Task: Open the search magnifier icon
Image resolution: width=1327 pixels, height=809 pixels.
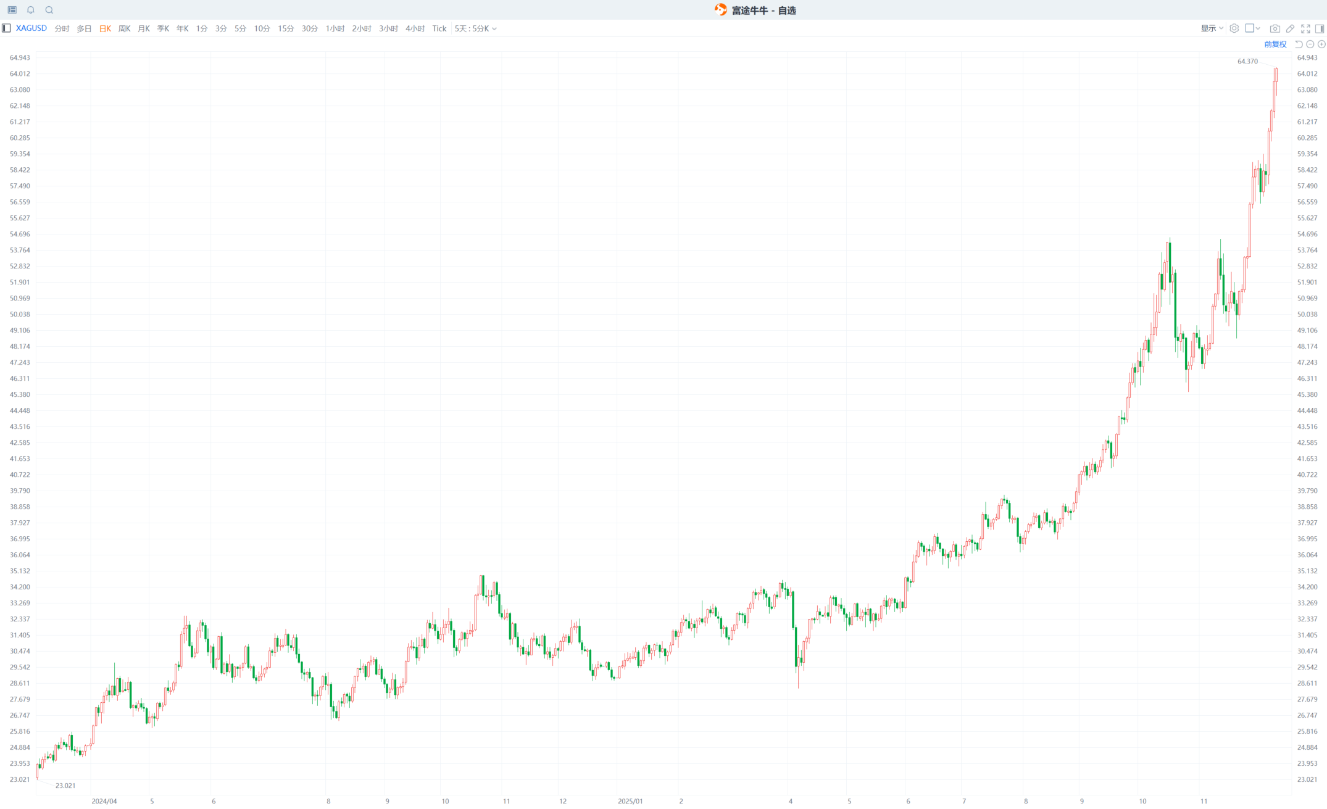Action: point(49,10)
